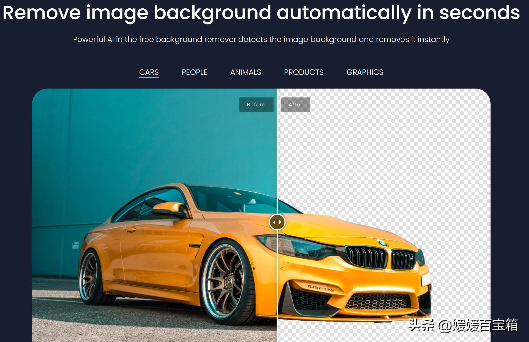The width and height of the screenshot is (529, 342).
Task: Click the left arrow inside slider handle
Action: click(274, 222)
